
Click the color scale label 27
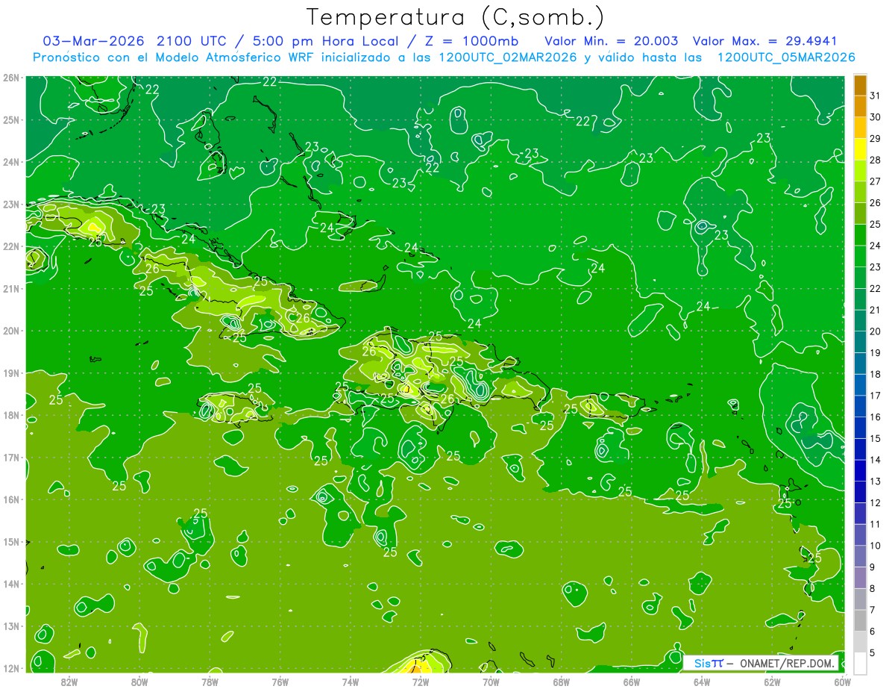[875, 181]
